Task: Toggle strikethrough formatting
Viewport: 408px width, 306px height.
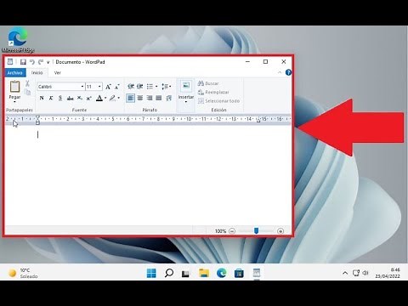Action: click(x=70, y=98)
